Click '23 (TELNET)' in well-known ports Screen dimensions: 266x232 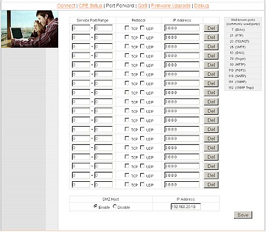[x=240, y=41]
